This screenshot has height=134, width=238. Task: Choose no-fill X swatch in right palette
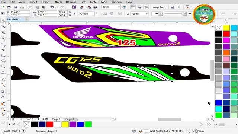point(219,28)
